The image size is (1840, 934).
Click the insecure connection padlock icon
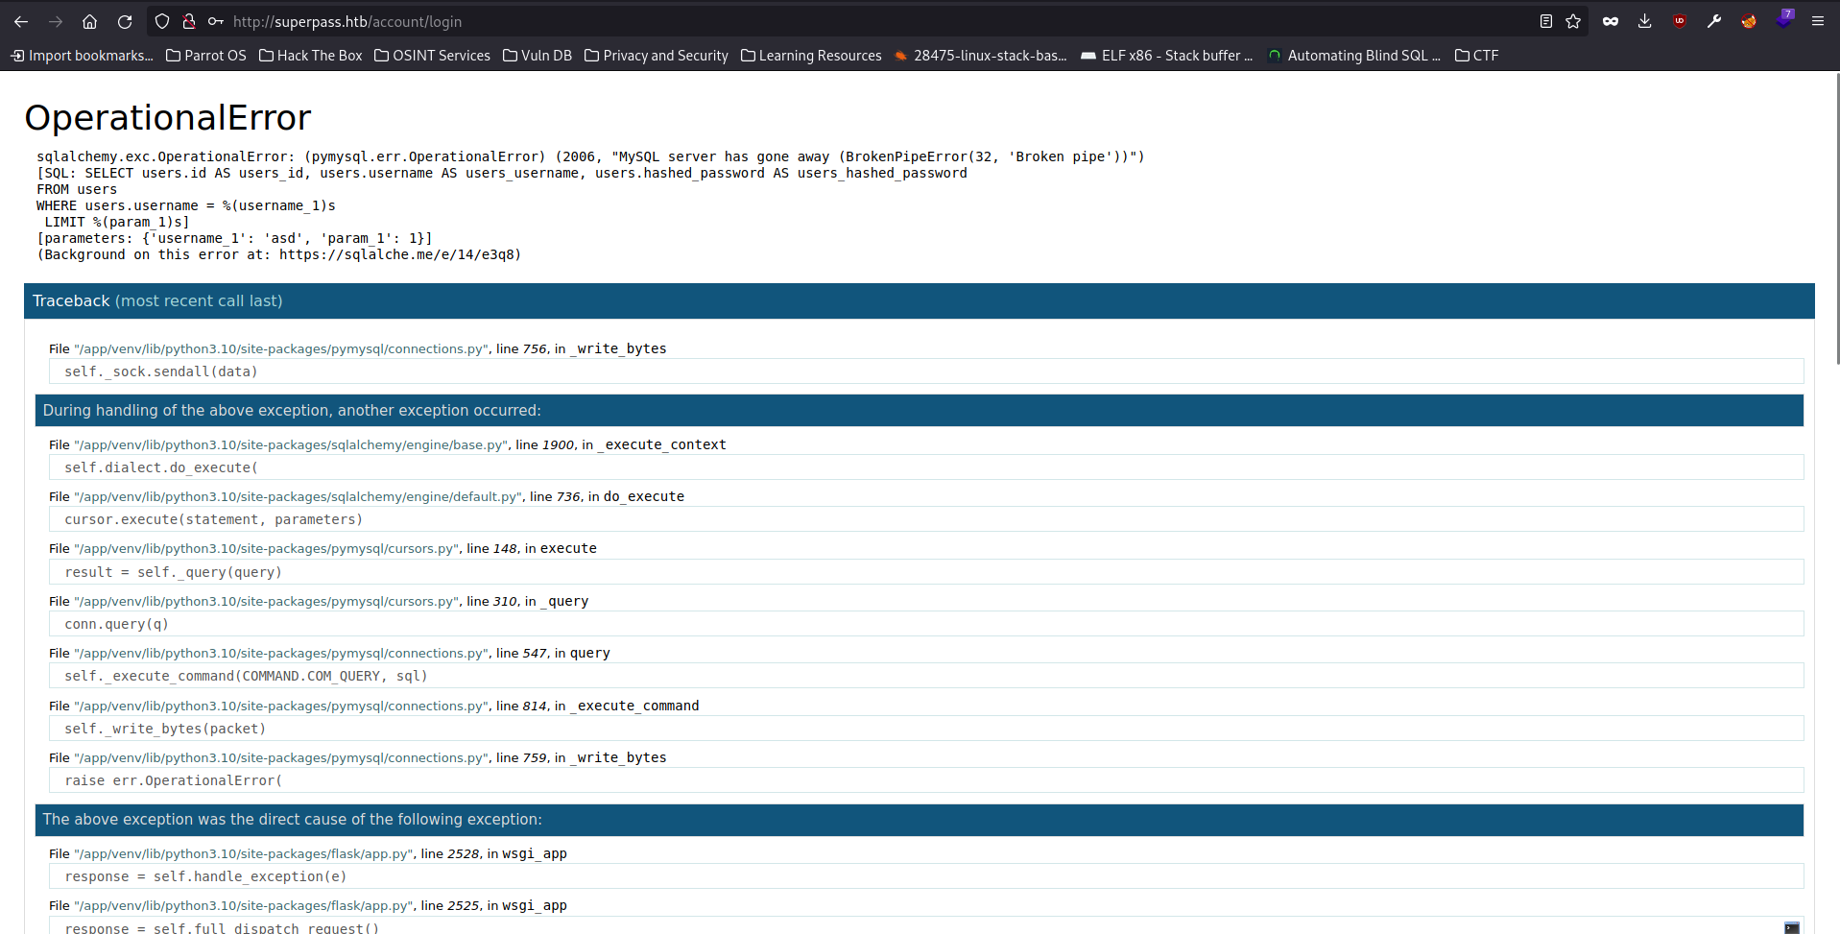[x=189, y=21]
